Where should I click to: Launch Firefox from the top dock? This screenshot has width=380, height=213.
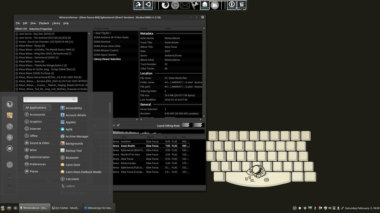click(x=165, y=5)
